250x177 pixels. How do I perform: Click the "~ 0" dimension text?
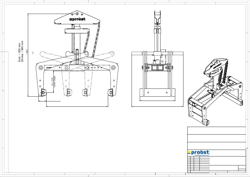33,53
